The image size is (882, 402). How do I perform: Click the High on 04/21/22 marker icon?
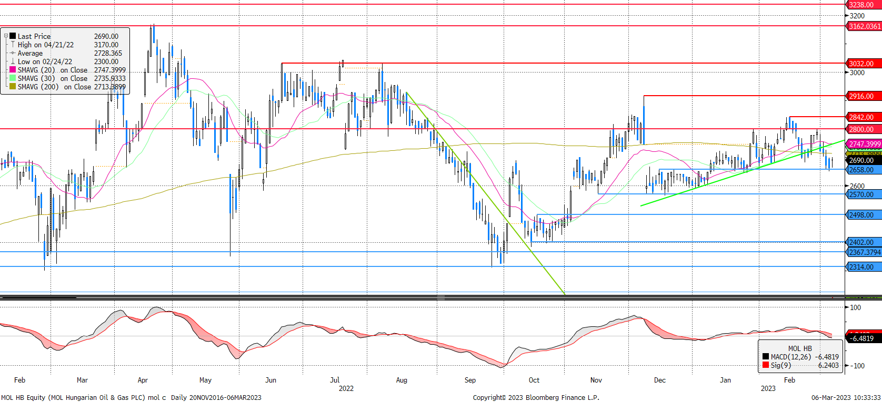click(x=13, y=45)
